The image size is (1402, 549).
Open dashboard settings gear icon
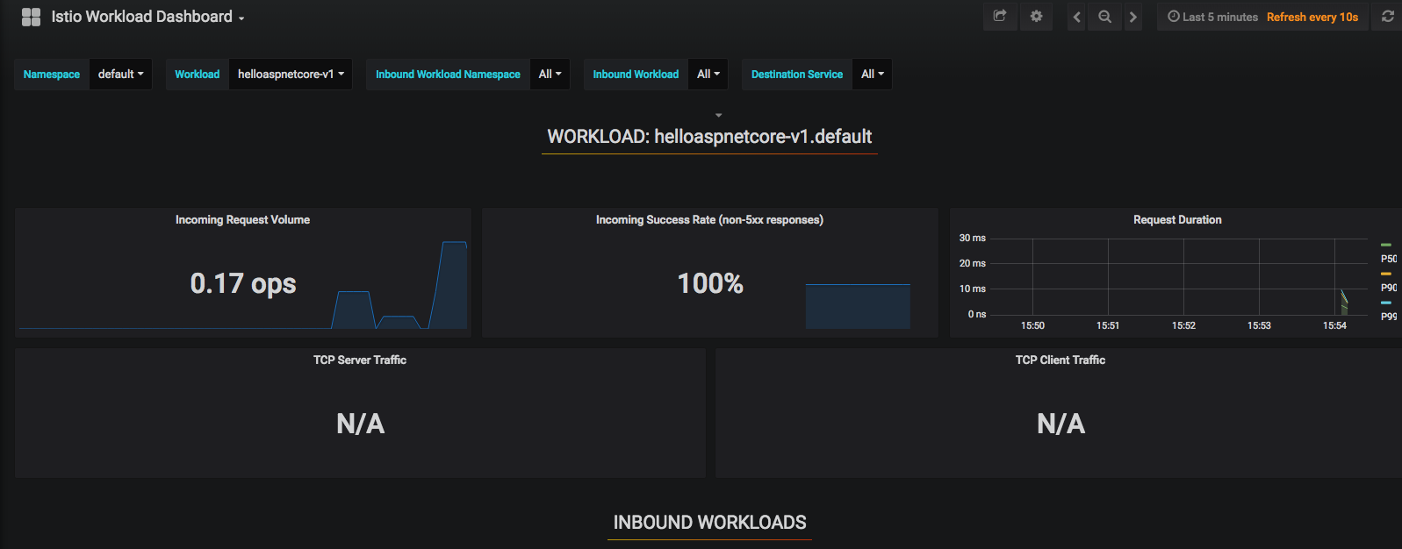pyautogui.click(x=1036, y=17)
